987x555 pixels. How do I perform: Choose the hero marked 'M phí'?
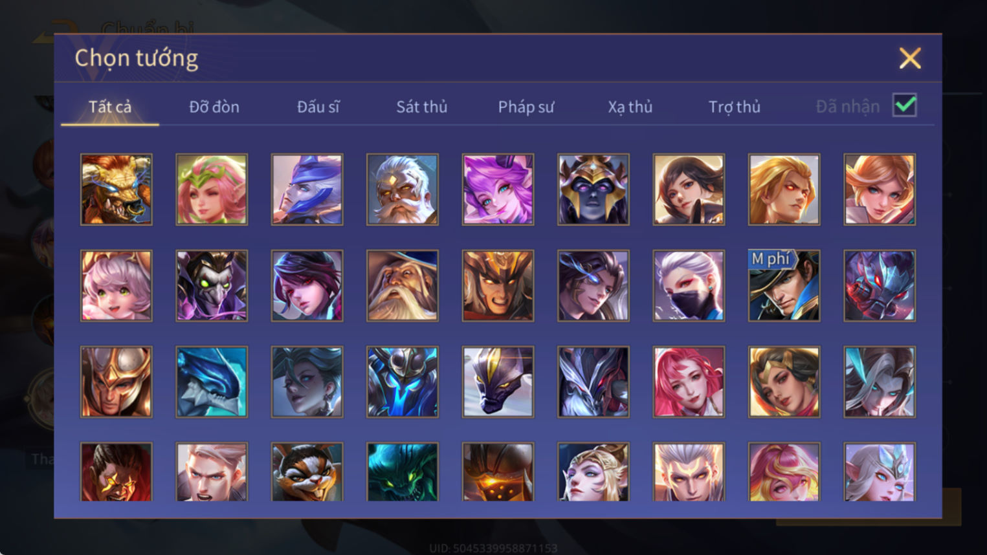(x=784, y=286)
